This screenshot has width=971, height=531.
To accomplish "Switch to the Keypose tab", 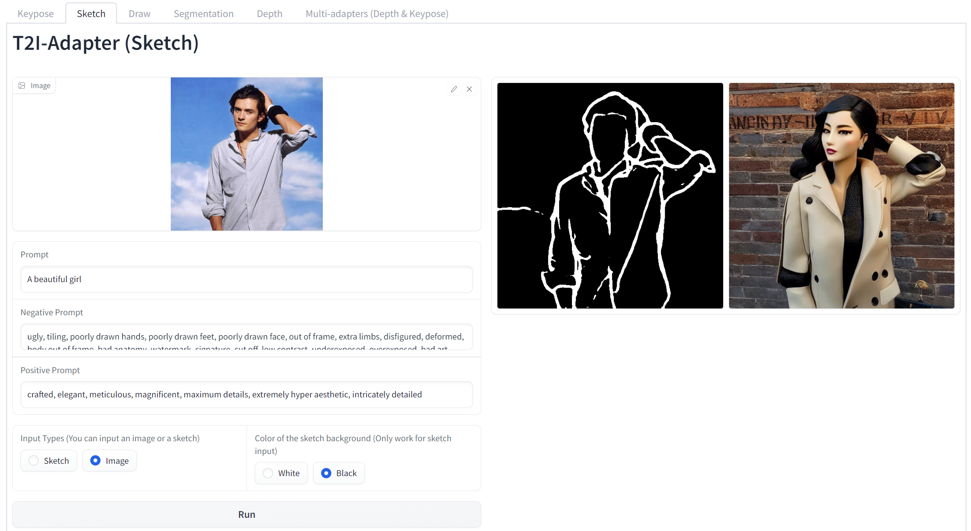I will click(x=36, y=14).
